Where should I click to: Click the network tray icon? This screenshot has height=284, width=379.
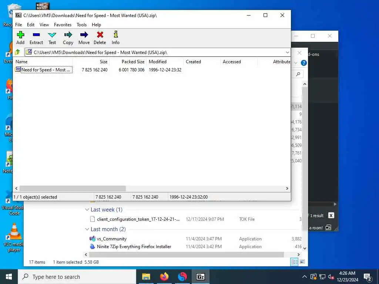(x=322, y=277)
